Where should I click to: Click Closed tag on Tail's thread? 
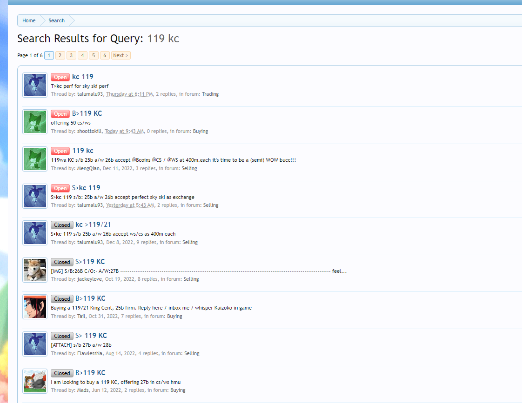(x=62, y=299)
